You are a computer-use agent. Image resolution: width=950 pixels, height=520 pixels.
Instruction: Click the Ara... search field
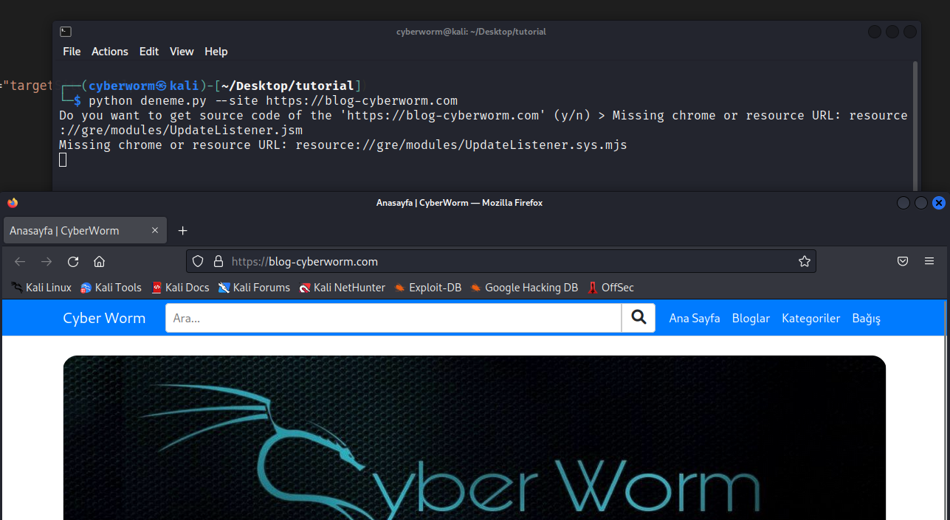[x=393, y=319]
